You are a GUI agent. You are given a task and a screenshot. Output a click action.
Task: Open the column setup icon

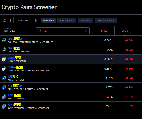point(36,20)
